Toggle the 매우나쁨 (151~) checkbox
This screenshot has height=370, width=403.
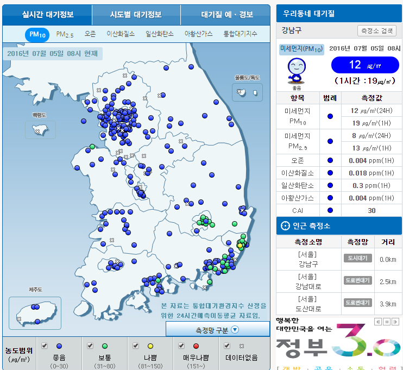pyautogui.click(x=181, y=346)
